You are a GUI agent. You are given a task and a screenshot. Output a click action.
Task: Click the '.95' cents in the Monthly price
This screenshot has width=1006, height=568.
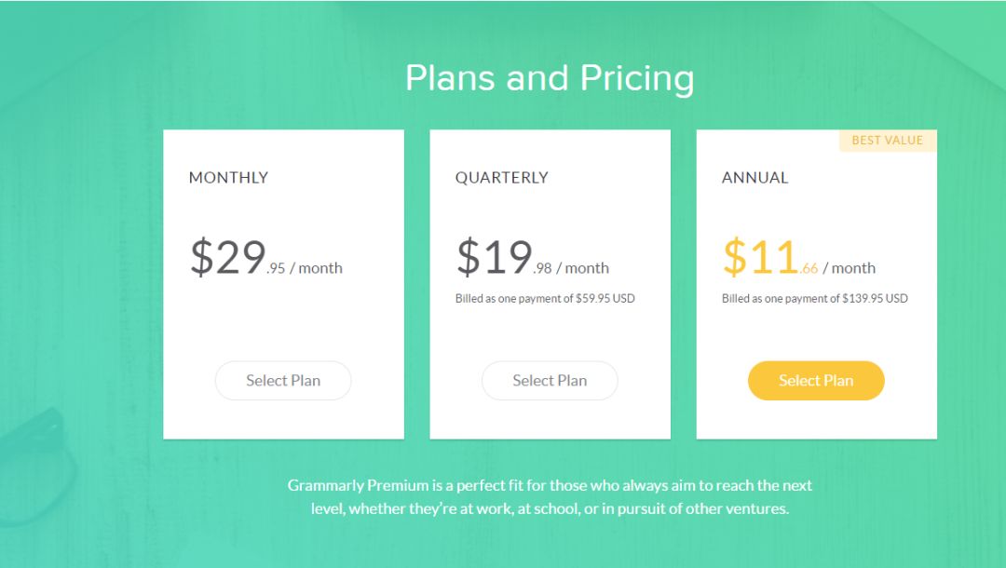tap(276, 269)
